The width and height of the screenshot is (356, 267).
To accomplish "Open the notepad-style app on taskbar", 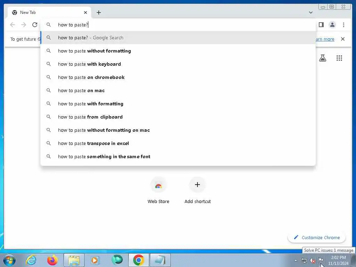I will pyautogui.click(x=160, y=260).
